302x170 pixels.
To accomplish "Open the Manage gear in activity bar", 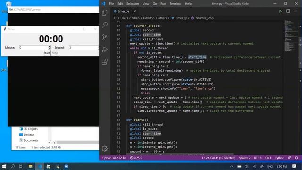I will 105,148.
